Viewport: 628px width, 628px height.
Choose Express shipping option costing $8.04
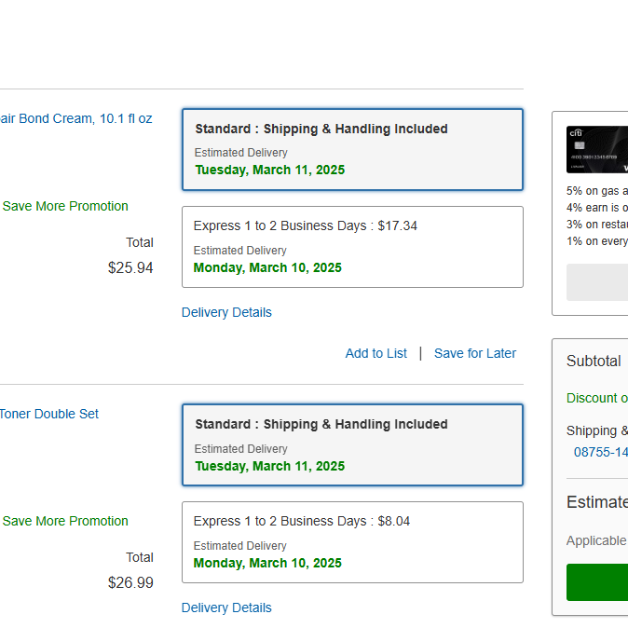[351, 541]
